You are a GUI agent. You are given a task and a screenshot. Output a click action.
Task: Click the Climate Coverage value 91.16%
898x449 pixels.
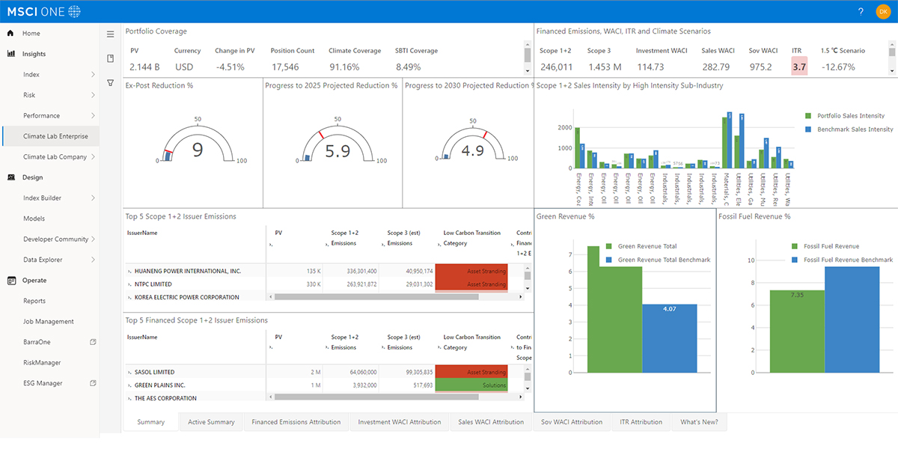(344, 67)
